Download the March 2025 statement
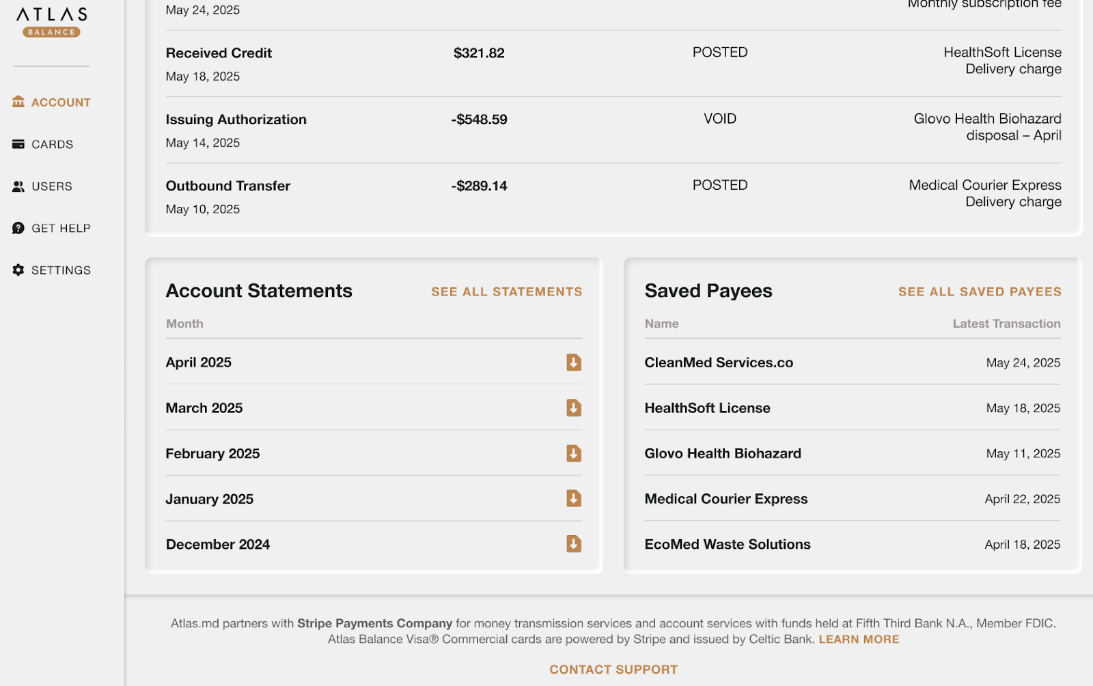Screen dimensions: 1093x686 (573, 408)
